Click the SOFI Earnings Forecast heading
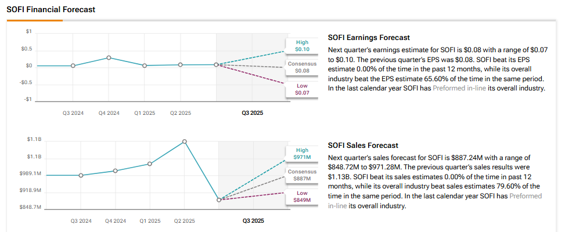The width and height of the screenshot is (565, 232). click(x=369, y=38)
